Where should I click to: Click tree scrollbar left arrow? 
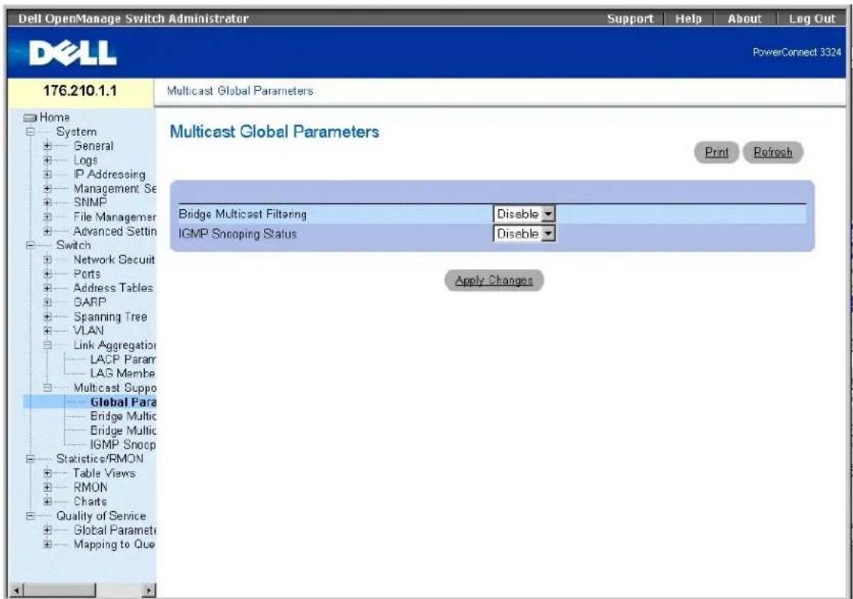pyautogui.click(x=17, y=590)
